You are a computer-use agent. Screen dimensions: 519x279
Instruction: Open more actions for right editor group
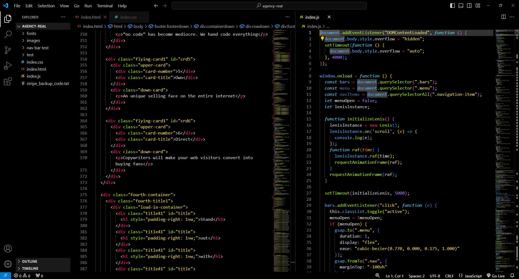coord(512,17)
